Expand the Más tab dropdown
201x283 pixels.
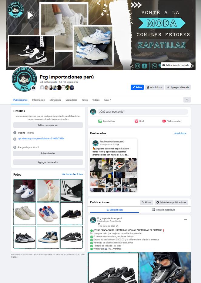pos(108,100)
